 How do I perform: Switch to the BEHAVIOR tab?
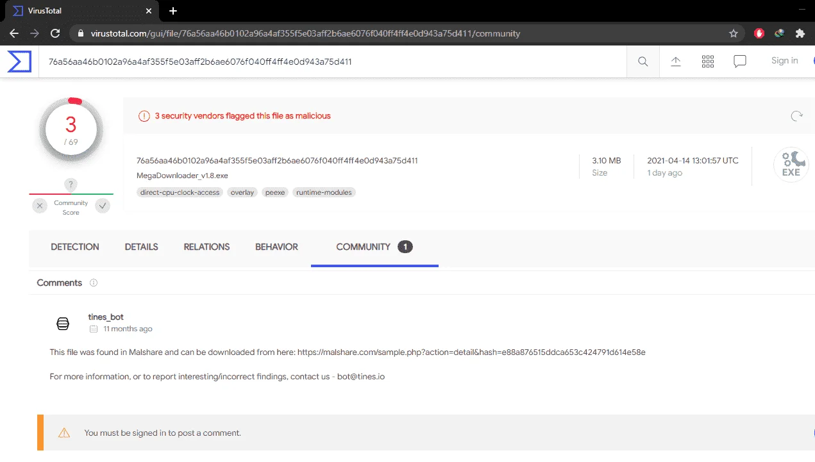coord(276,247)
